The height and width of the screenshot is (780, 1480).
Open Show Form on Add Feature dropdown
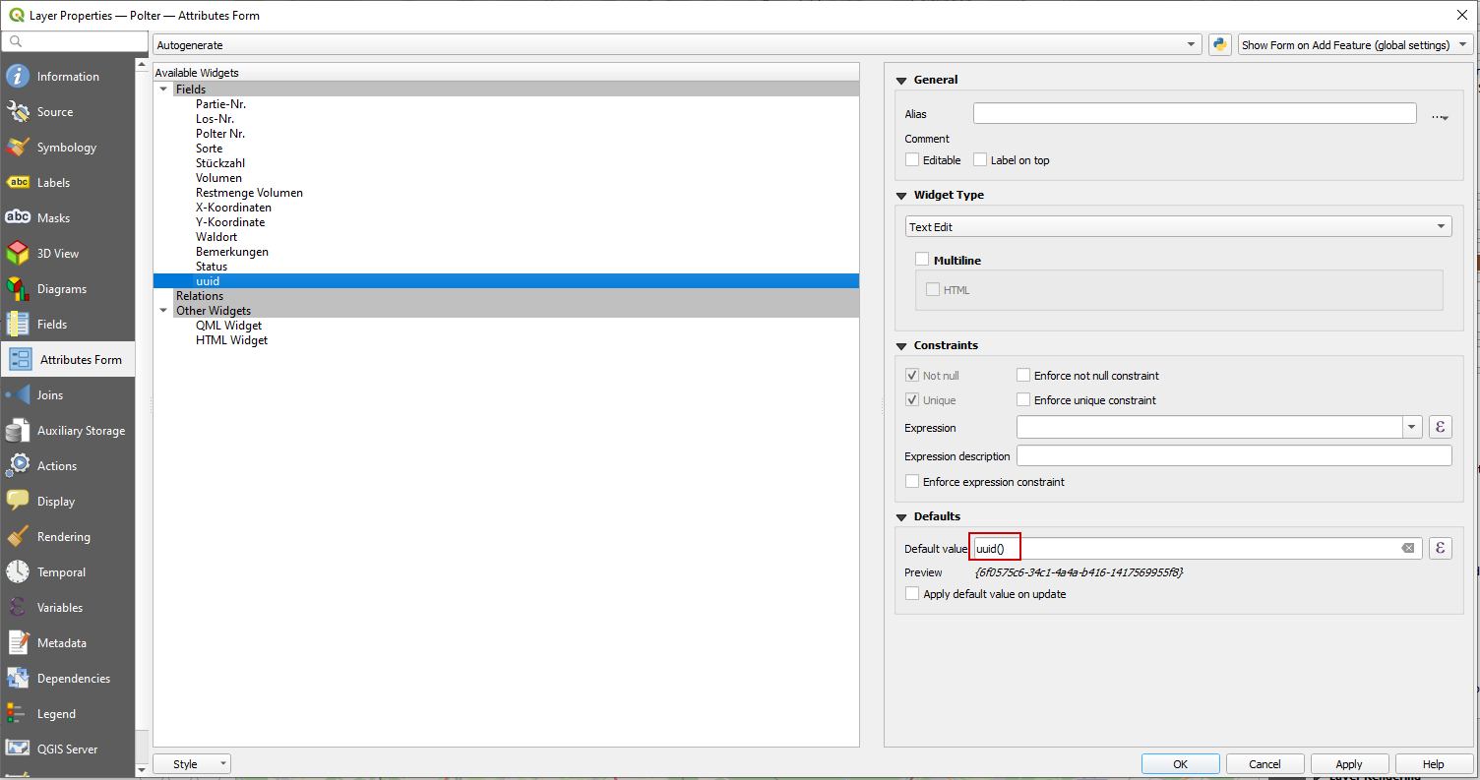click(x=1355, y=45)
